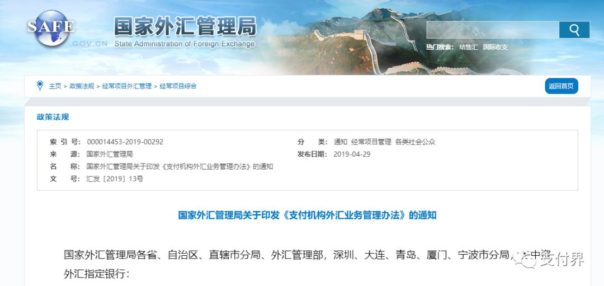Image resolution: width=604 pixels, height=286 pixels.
Task: Select hot search term 结售汇
Action: (x=469, y=47)
